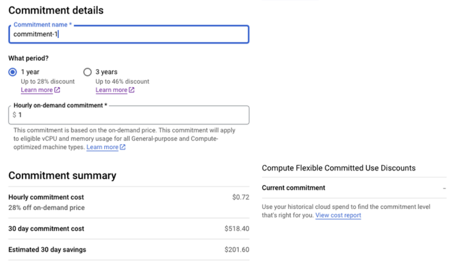Click the $518.40 30 day cost value
The image size is (457, 261).
(x=237, y=229)
